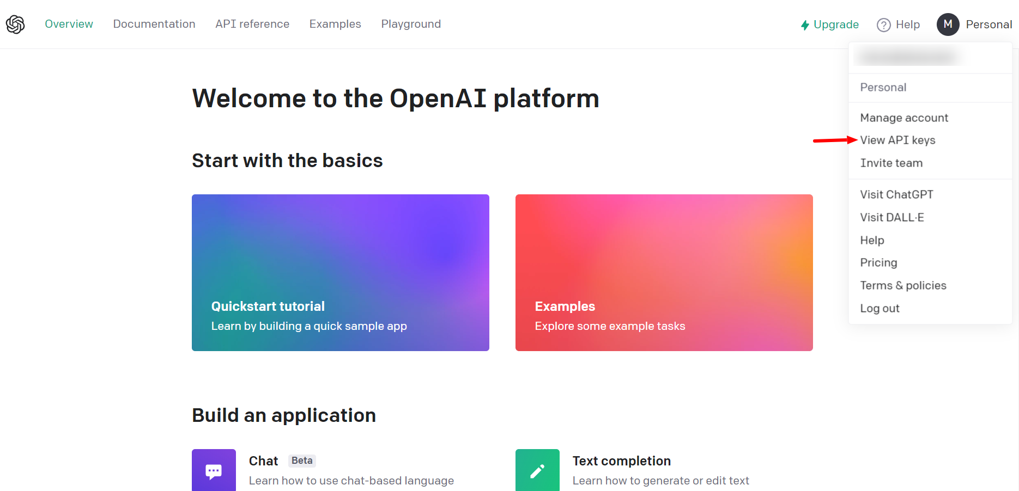The width and height of the screenshot is (1019, 491).
Task: Click 'Learn how to use chat-based language' text
Action: pos(351,481)
